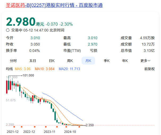The width and height of the screenshot is (161, 135).
Task: Select the 周K chart tab
Action: [x=70, y=61]
